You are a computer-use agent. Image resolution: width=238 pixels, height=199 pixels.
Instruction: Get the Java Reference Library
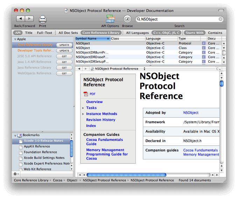click(x=64, y=68)
